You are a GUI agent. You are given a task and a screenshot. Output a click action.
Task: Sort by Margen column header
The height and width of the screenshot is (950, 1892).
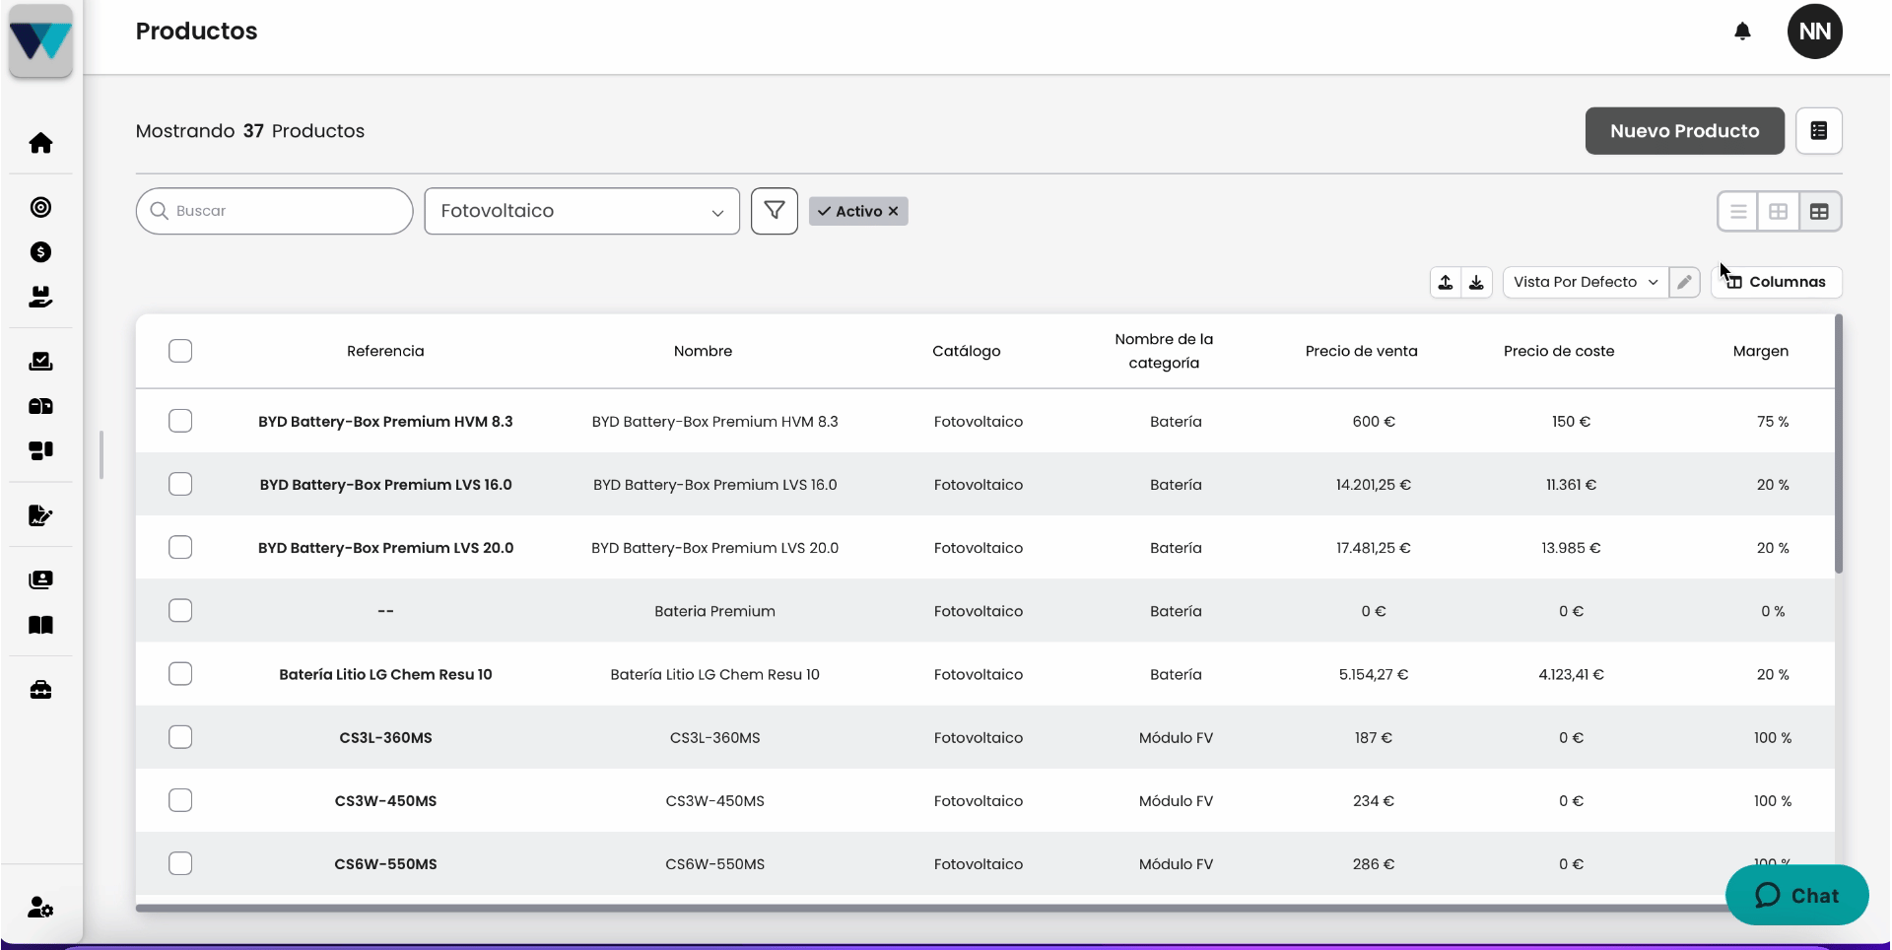1760,351
